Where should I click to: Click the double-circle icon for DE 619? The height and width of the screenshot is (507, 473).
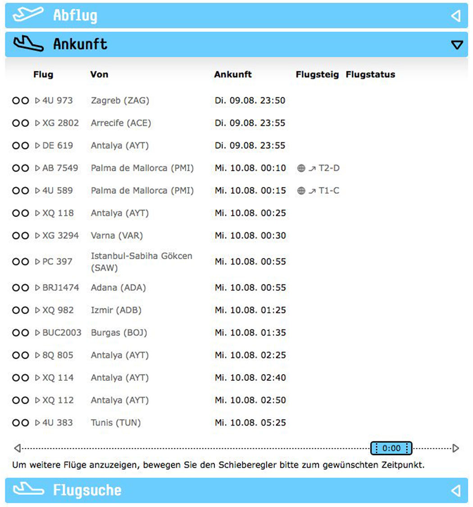20,146
